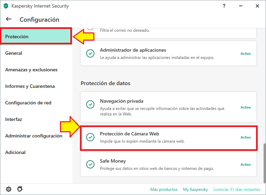This screenshot has height=195, width=266.
Task: Select the Protección sidebar tab
Action: coord(36,37)
